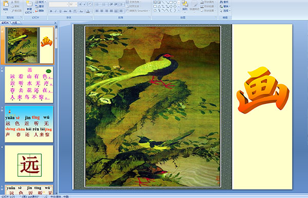Close the slide thumbnail pane

point(55,23)
